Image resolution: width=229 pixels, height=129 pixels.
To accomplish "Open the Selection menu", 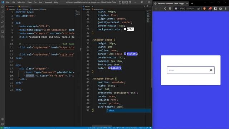I will click(21, 3).
